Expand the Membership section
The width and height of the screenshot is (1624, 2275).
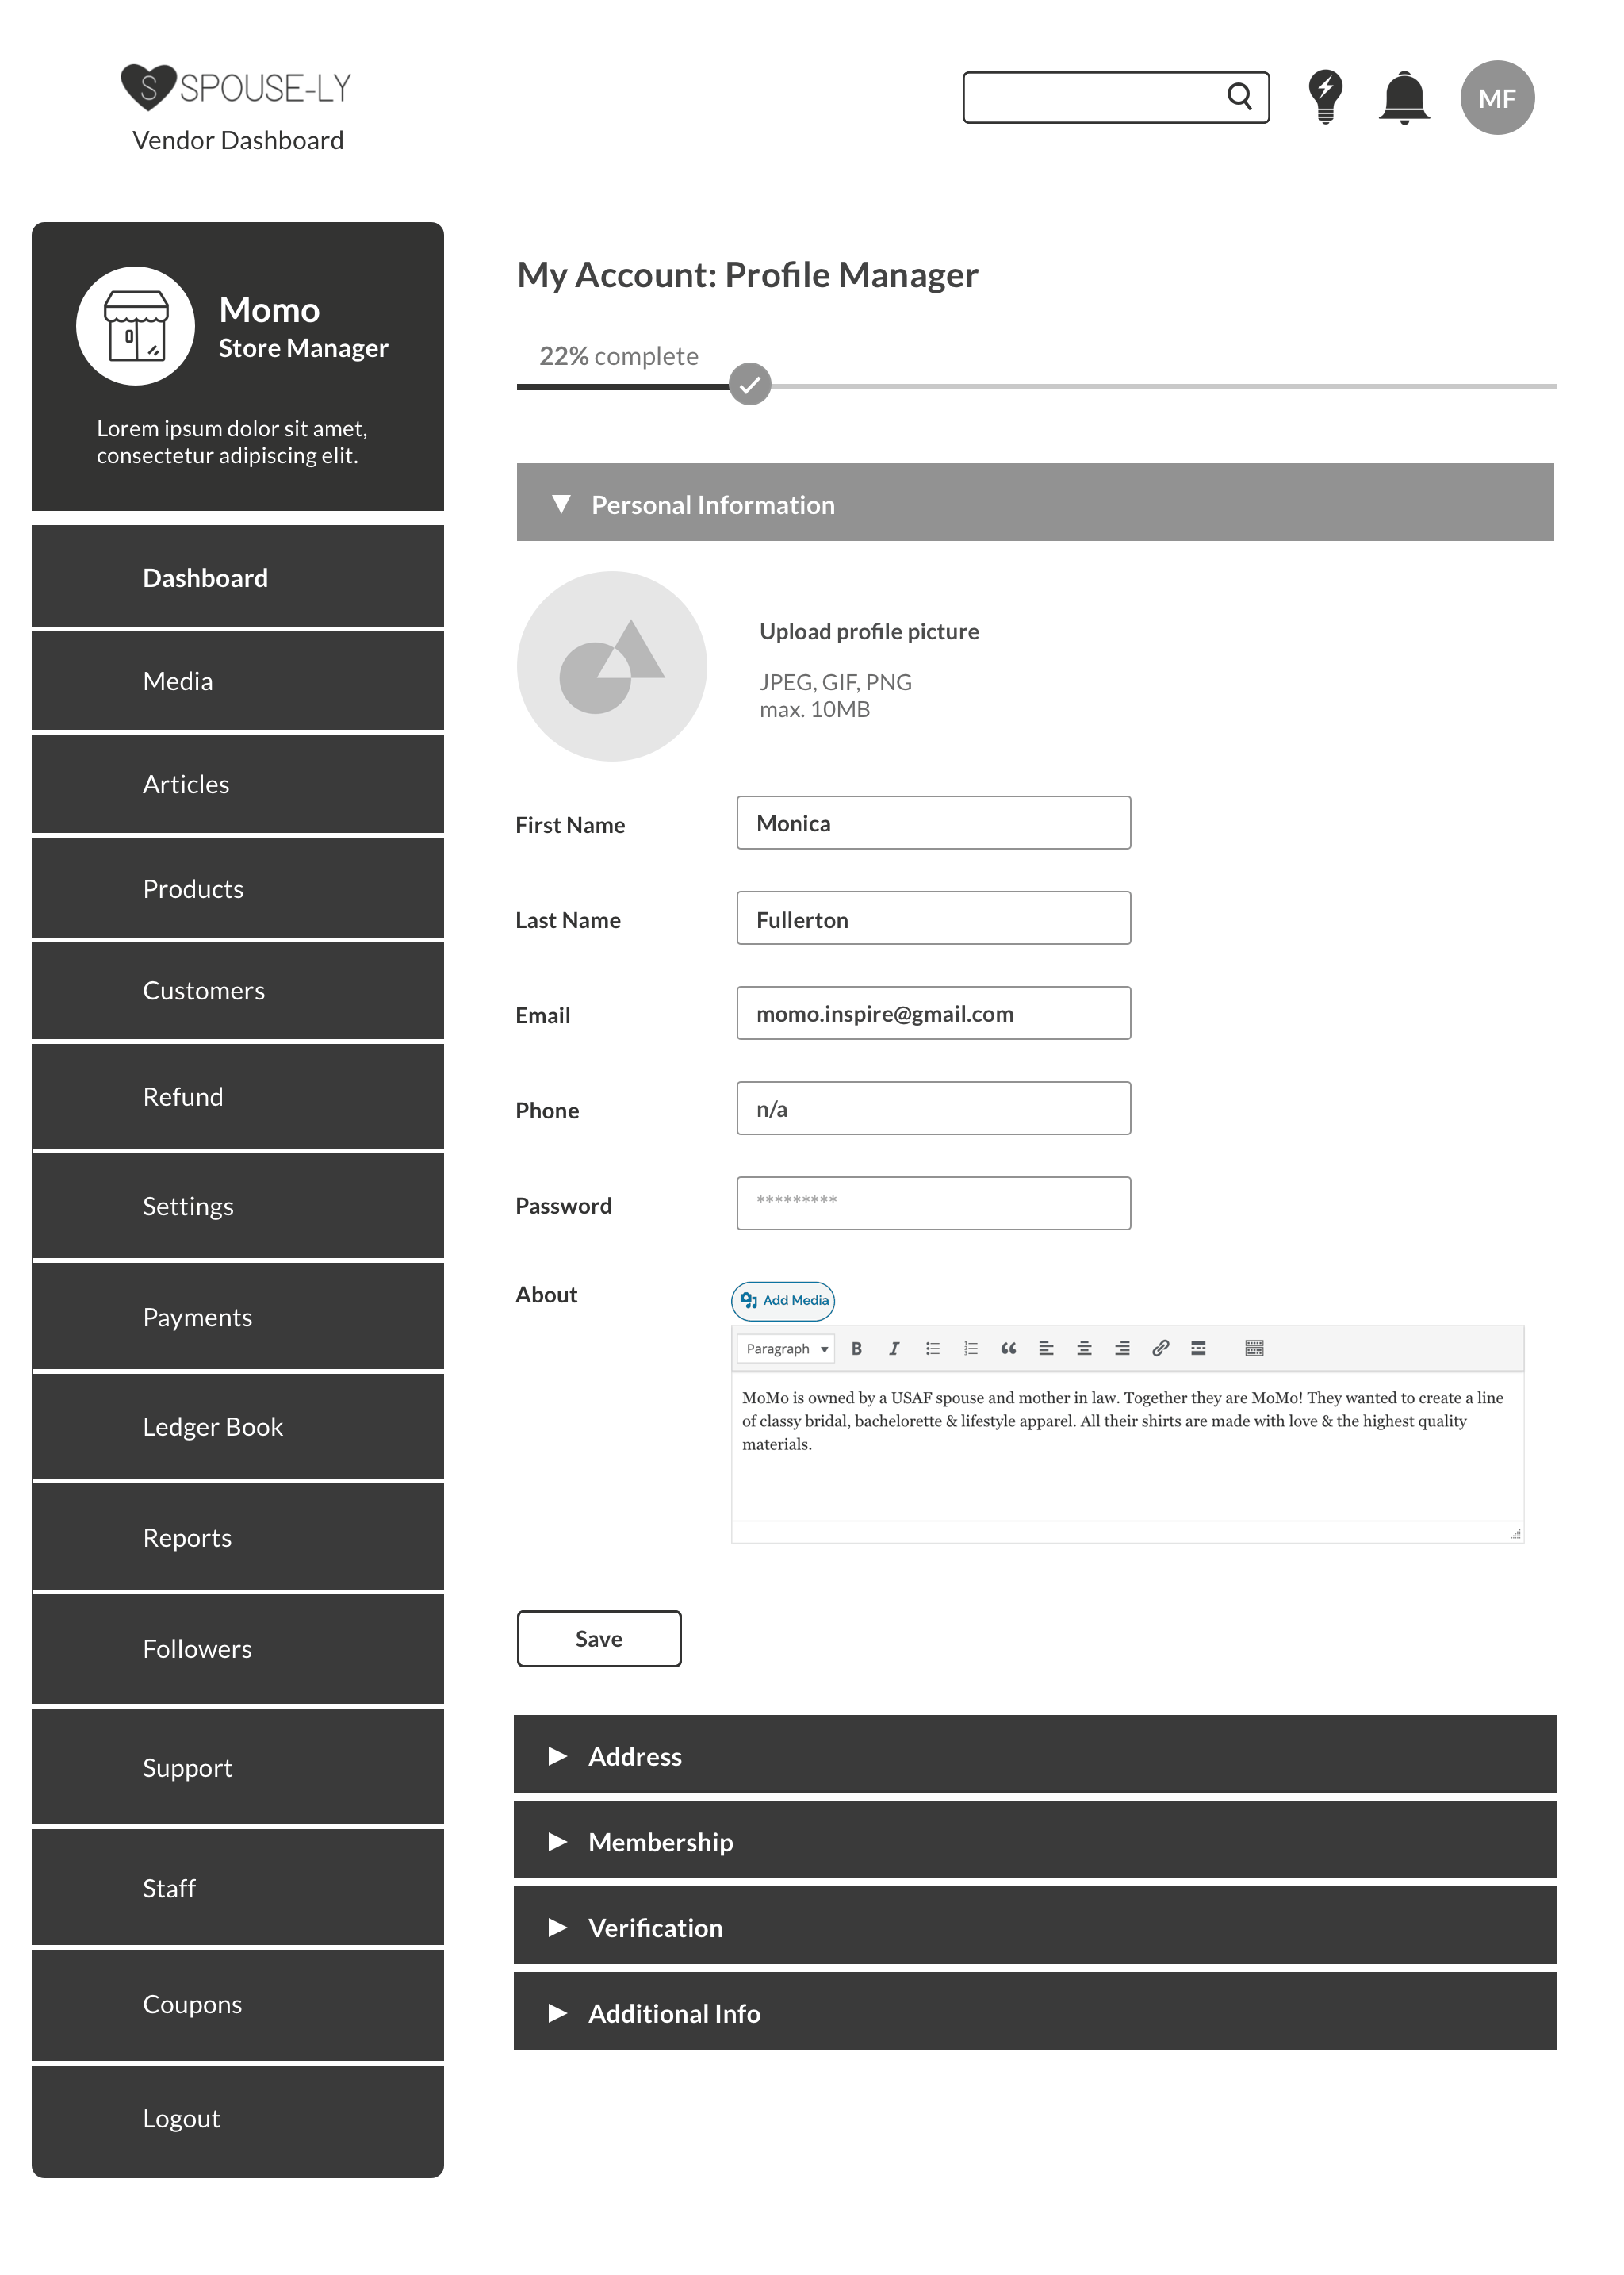[x=1035, y=1841]
